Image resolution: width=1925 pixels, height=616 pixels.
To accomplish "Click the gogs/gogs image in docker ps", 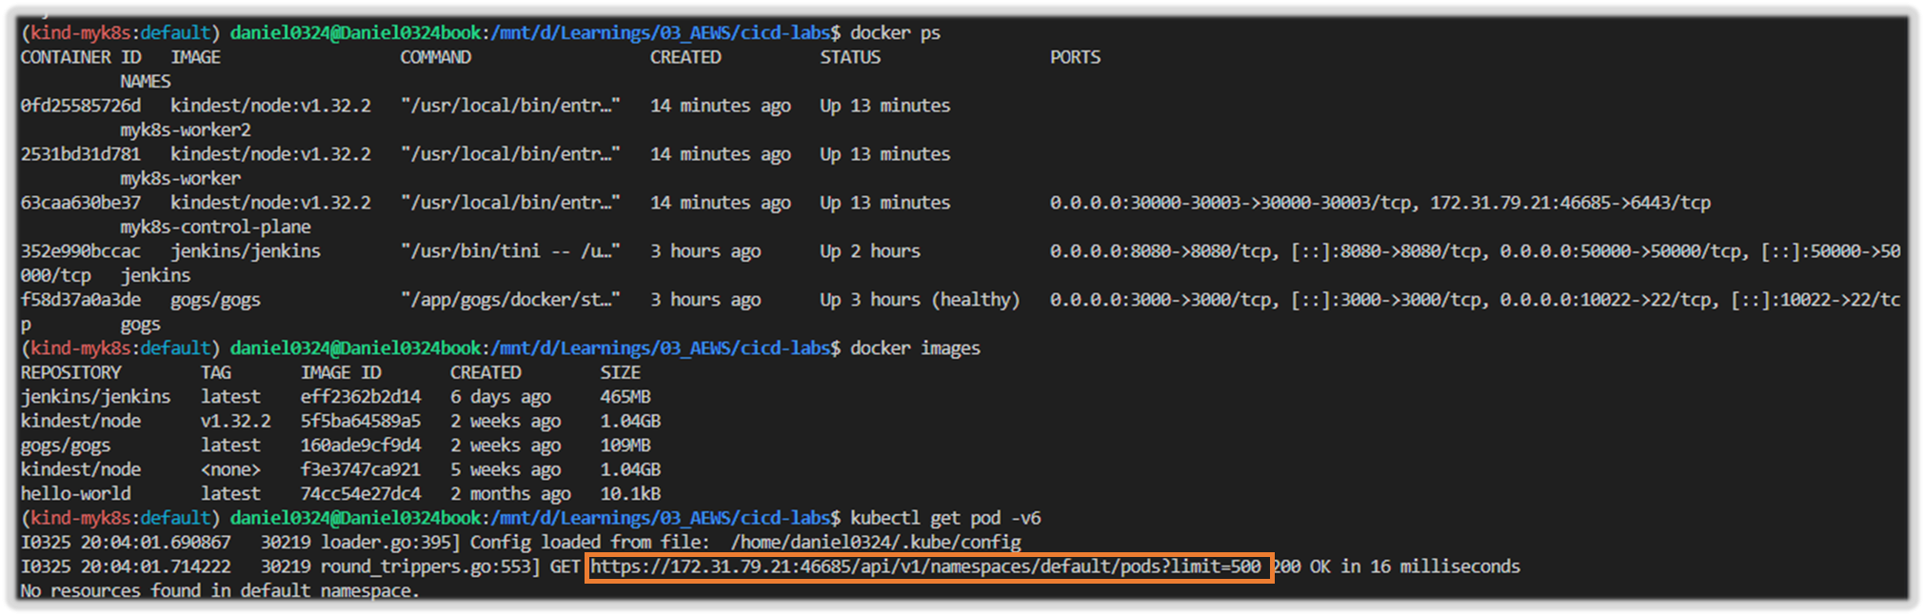I will tap(215, 301).
